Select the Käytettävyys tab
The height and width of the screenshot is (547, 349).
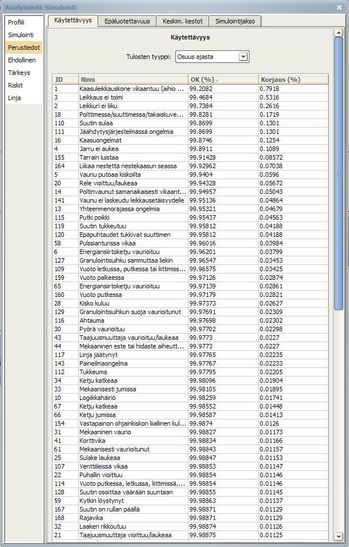click(x=73, y=20)
